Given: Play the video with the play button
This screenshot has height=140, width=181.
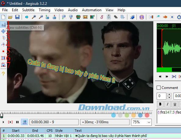Looking at the screenshot, I should coord(3,122).
